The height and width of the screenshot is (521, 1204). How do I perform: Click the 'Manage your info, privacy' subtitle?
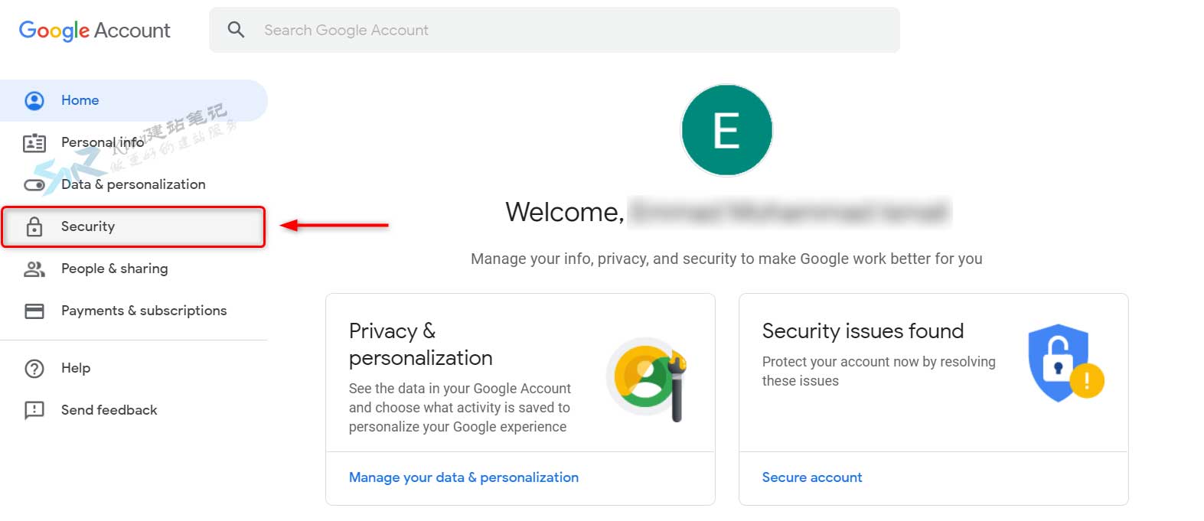click(726, 259)
